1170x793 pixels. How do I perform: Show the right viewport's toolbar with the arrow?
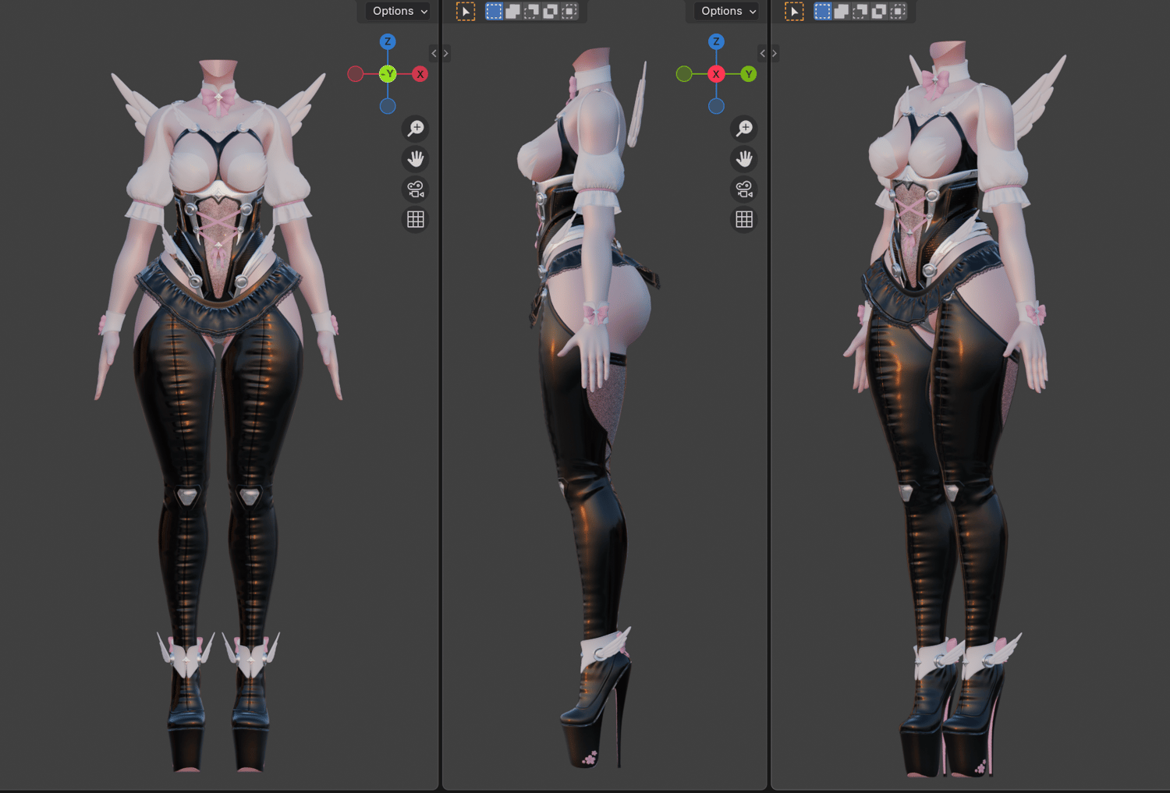click(x=775, y=54)
